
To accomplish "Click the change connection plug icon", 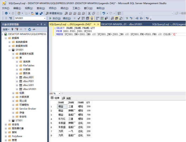I will 10,18.
